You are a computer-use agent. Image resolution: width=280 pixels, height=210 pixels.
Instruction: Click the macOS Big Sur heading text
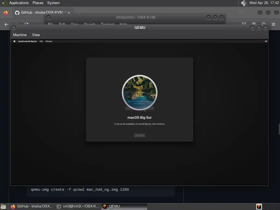[x=139, y=118]
